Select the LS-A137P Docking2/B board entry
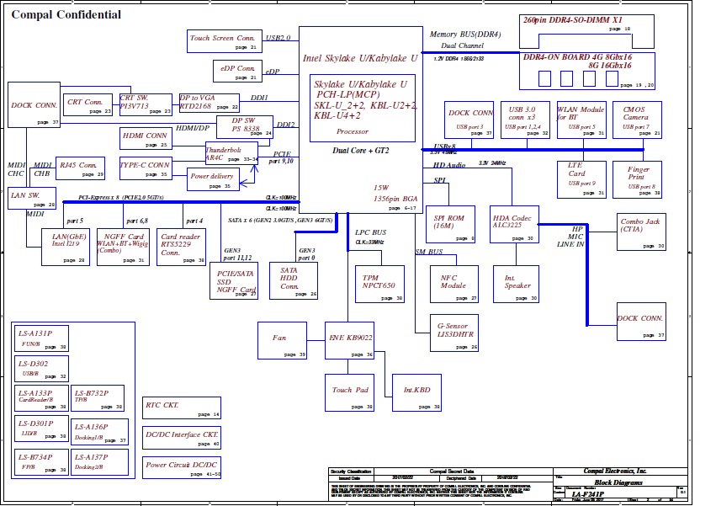Viewport: 716px width, 506px height. pyautogui.click(x=99, y=462)
